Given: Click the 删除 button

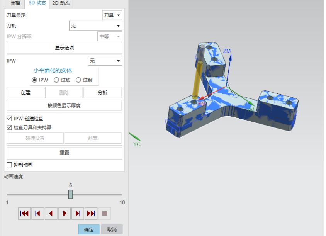Looking at the screenshot, I should pyautogui.click(x=64, y=93).
